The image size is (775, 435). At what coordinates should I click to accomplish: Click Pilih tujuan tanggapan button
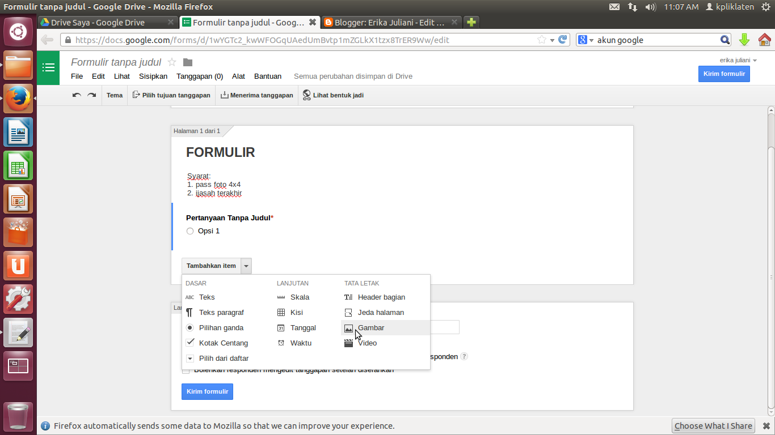[x=171, y=95]
